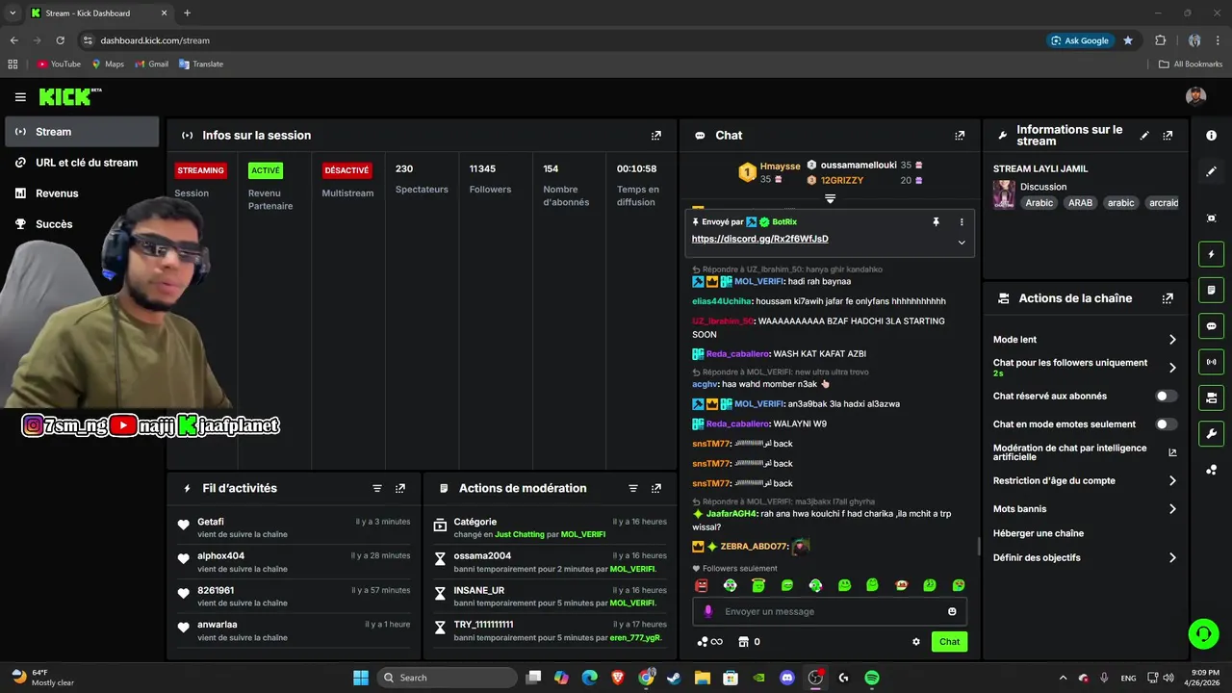Open Discord from the Windows taskbar

(x=787, y=678)
